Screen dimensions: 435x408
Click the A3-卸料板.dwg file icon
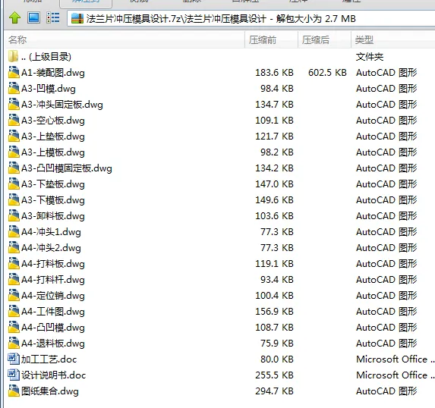click(x=14, y=215)
